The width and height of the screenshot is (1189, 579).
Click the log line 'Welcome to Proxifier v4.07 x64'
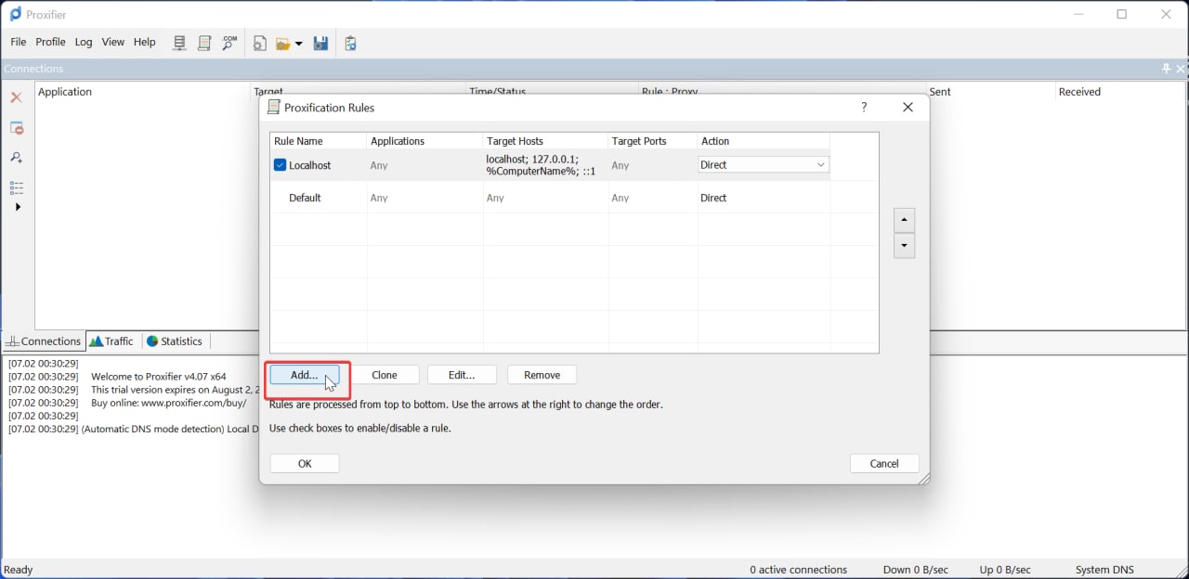159,377
